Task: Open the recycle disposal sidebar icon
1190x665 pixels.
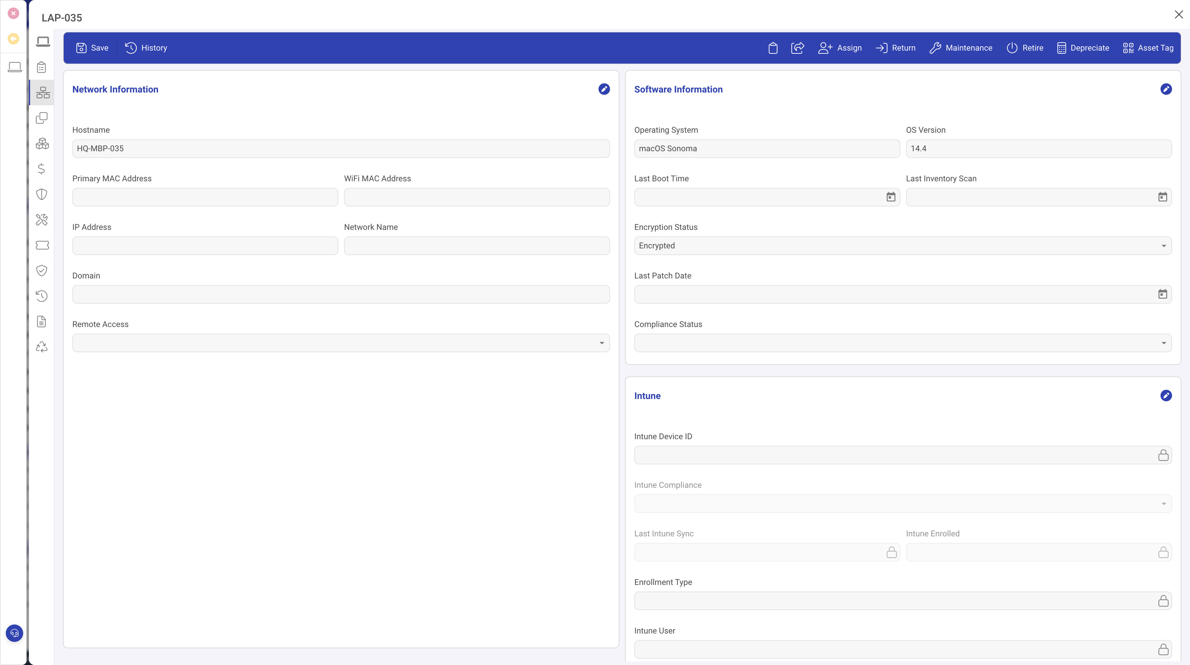Action: point(42,347)
